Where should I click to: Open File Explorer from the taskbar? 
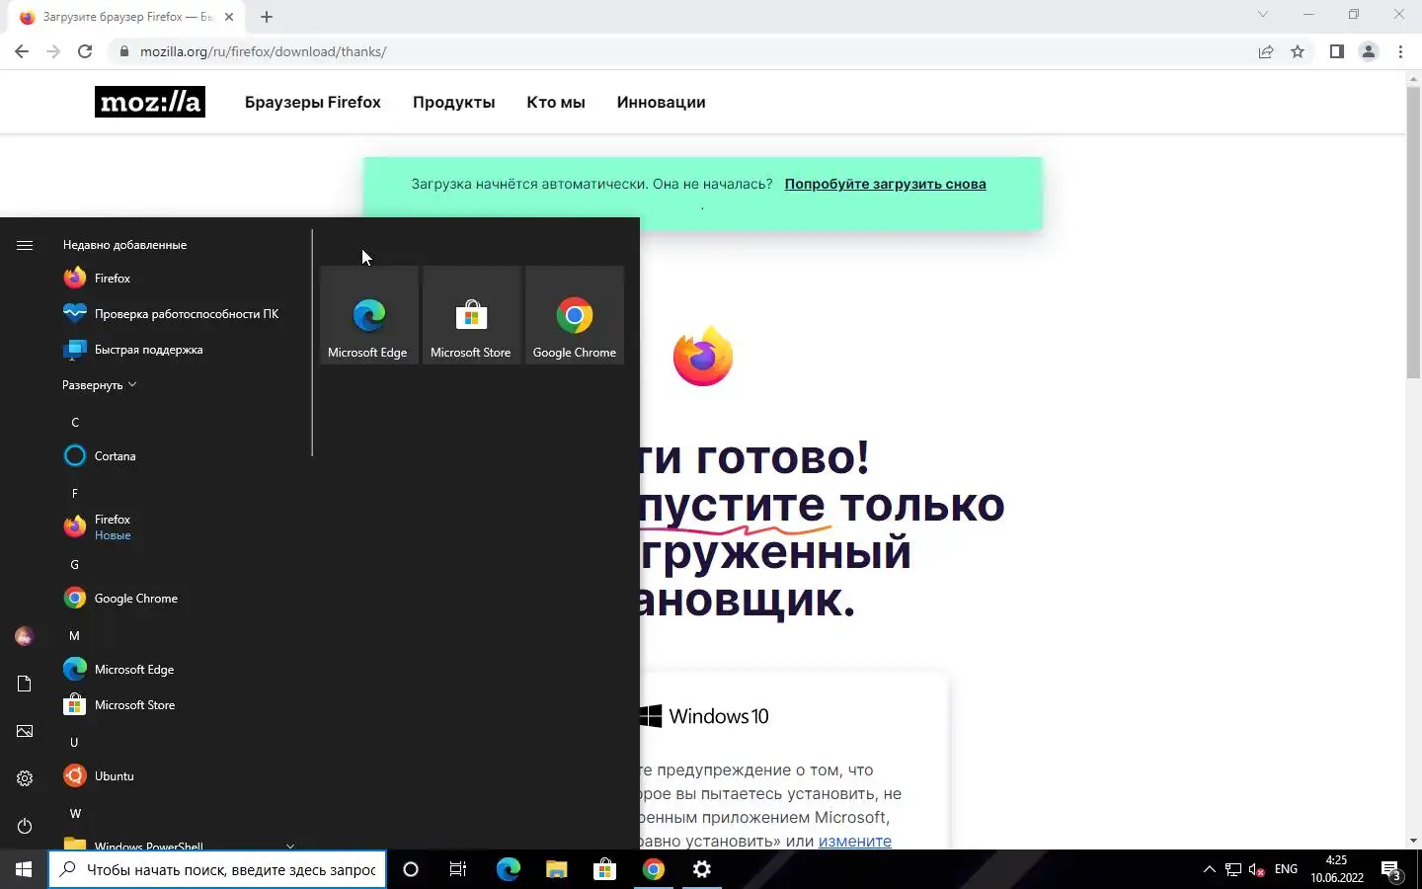tap(556, 869)
